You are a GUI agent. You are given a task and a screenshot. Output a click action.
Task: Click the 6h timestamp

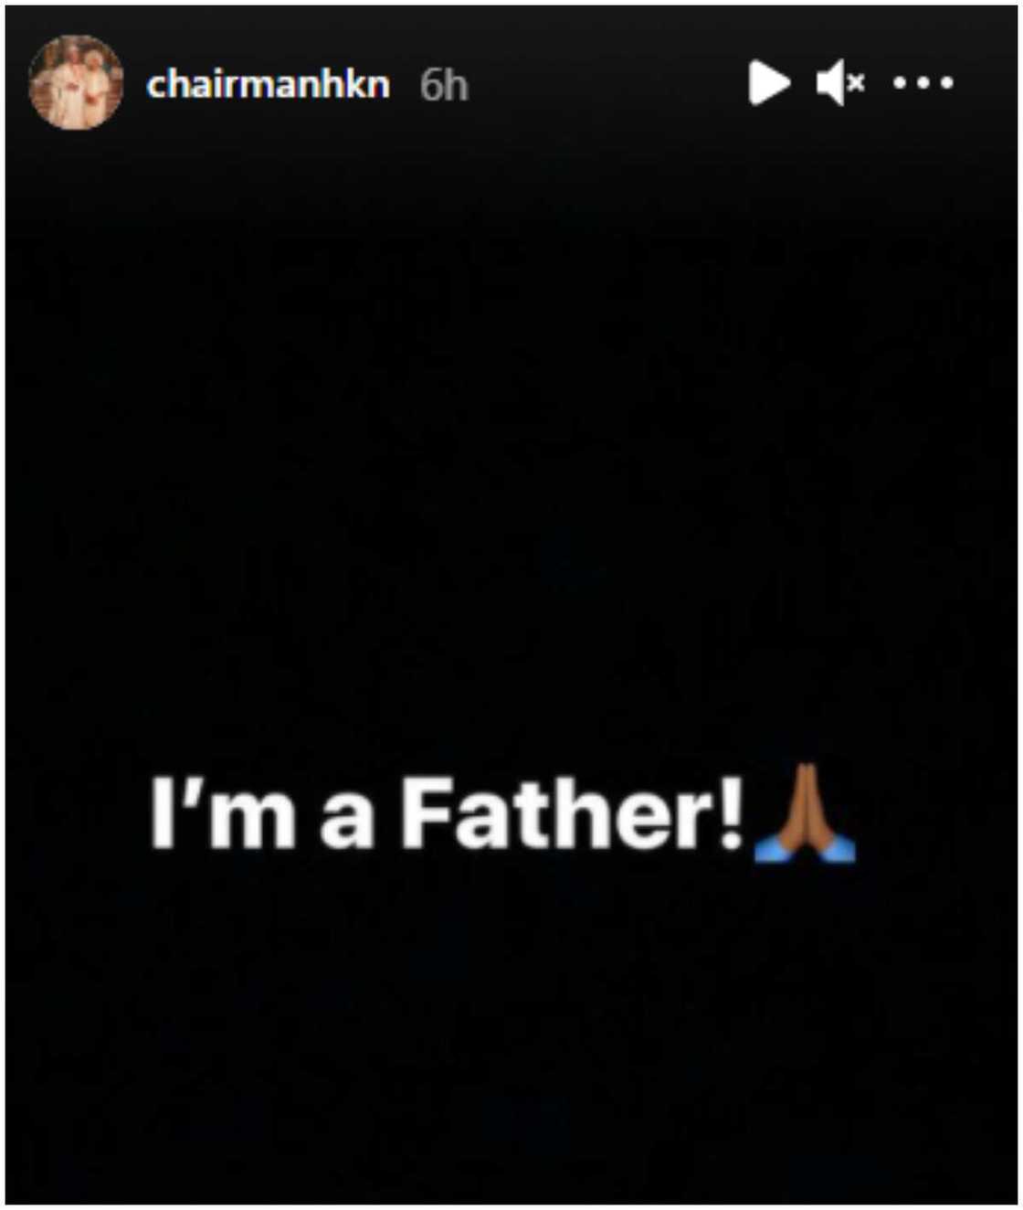pyautogui.click(x=444, y=86)
